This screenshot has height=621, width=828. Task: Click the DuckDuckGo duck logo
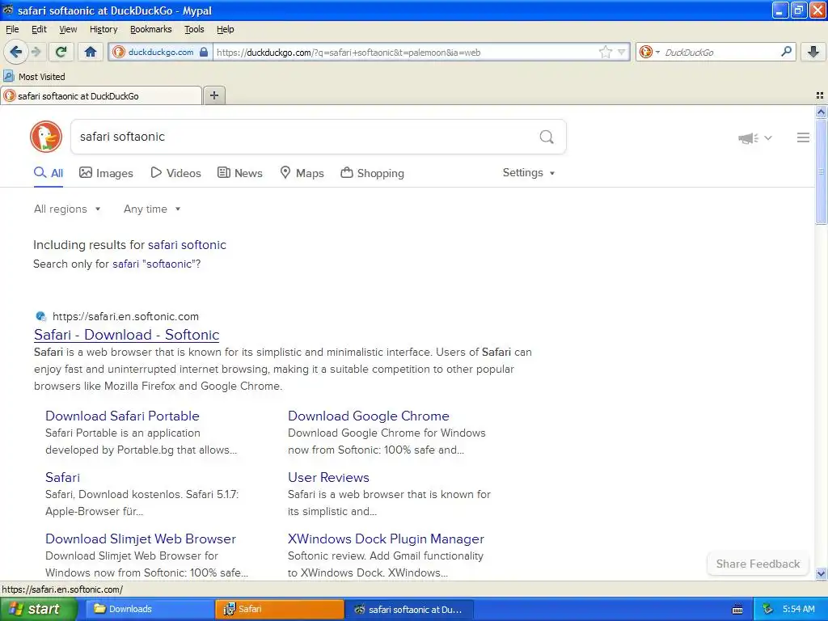[46, 137]
